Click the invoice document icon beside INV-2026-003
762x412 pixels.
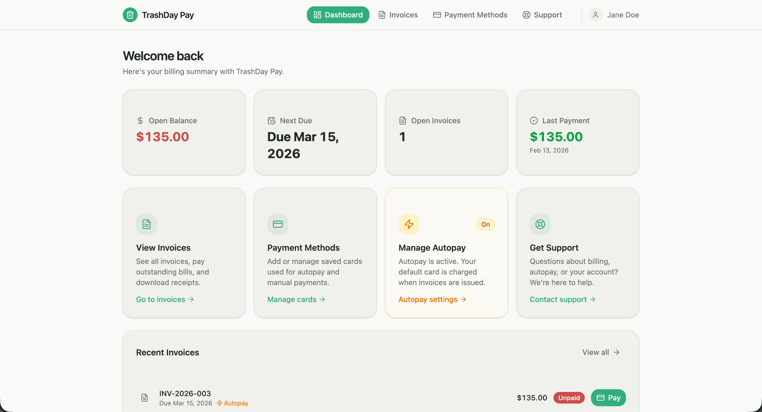(145, 398)
